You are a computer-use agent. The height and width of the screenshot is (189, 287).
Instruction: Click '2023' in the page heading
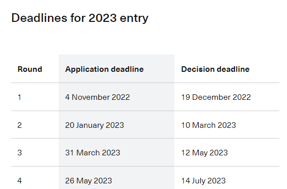click(102, 18)
